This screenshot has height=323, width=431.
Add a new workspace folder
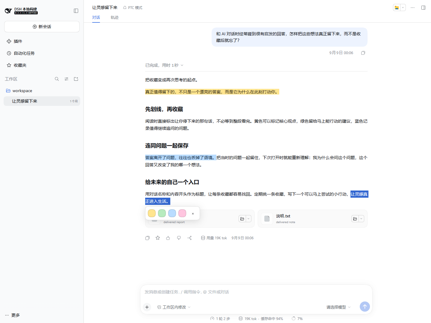click(x=76, y=79)
